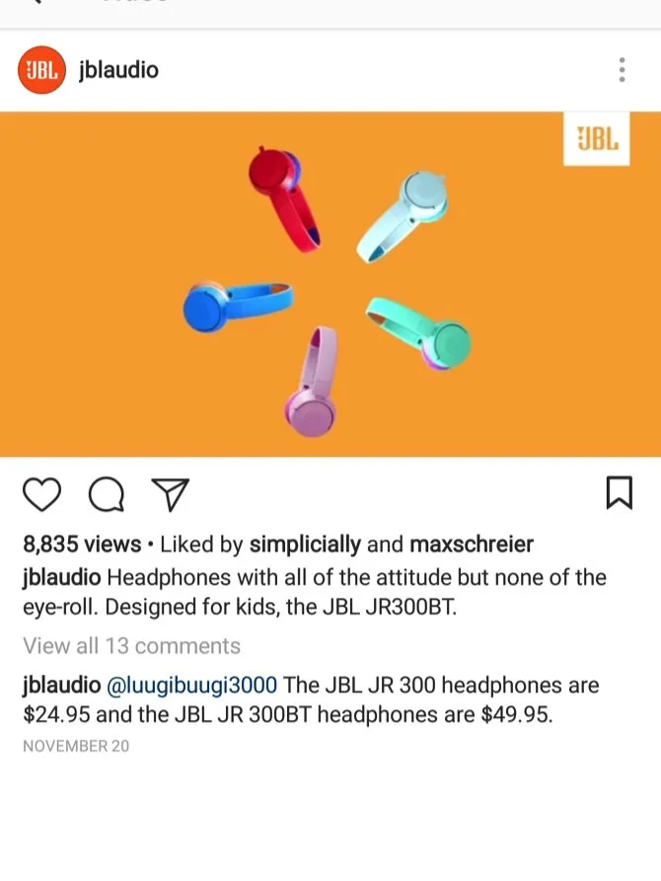Screen dimensions: 661x881
Task: Tap jblaudio name in the caption
Action: tap(61, 577)
